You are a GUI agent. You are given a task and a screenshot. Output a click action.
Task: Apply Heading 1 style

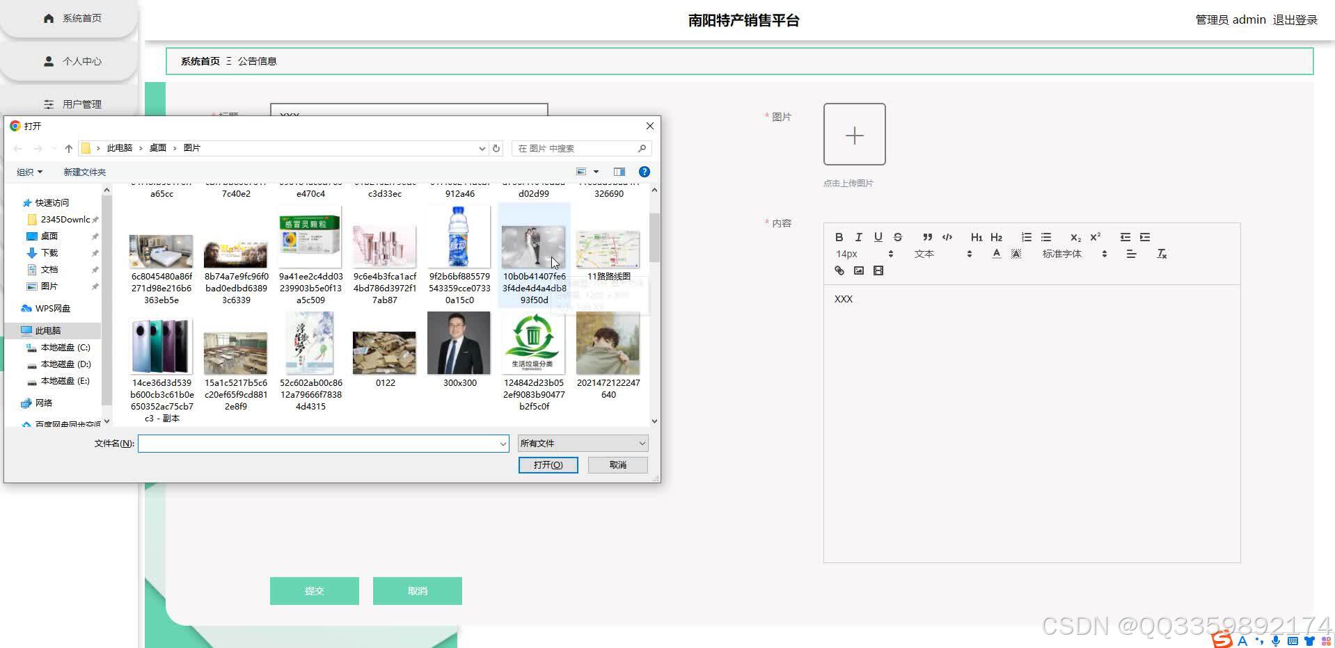point(977,237)
